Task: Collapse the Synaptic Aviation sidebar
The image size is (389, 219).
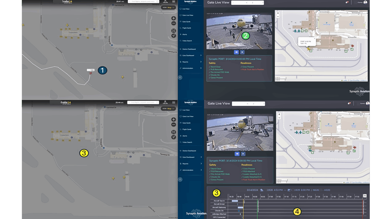Action: coord(180,77)
